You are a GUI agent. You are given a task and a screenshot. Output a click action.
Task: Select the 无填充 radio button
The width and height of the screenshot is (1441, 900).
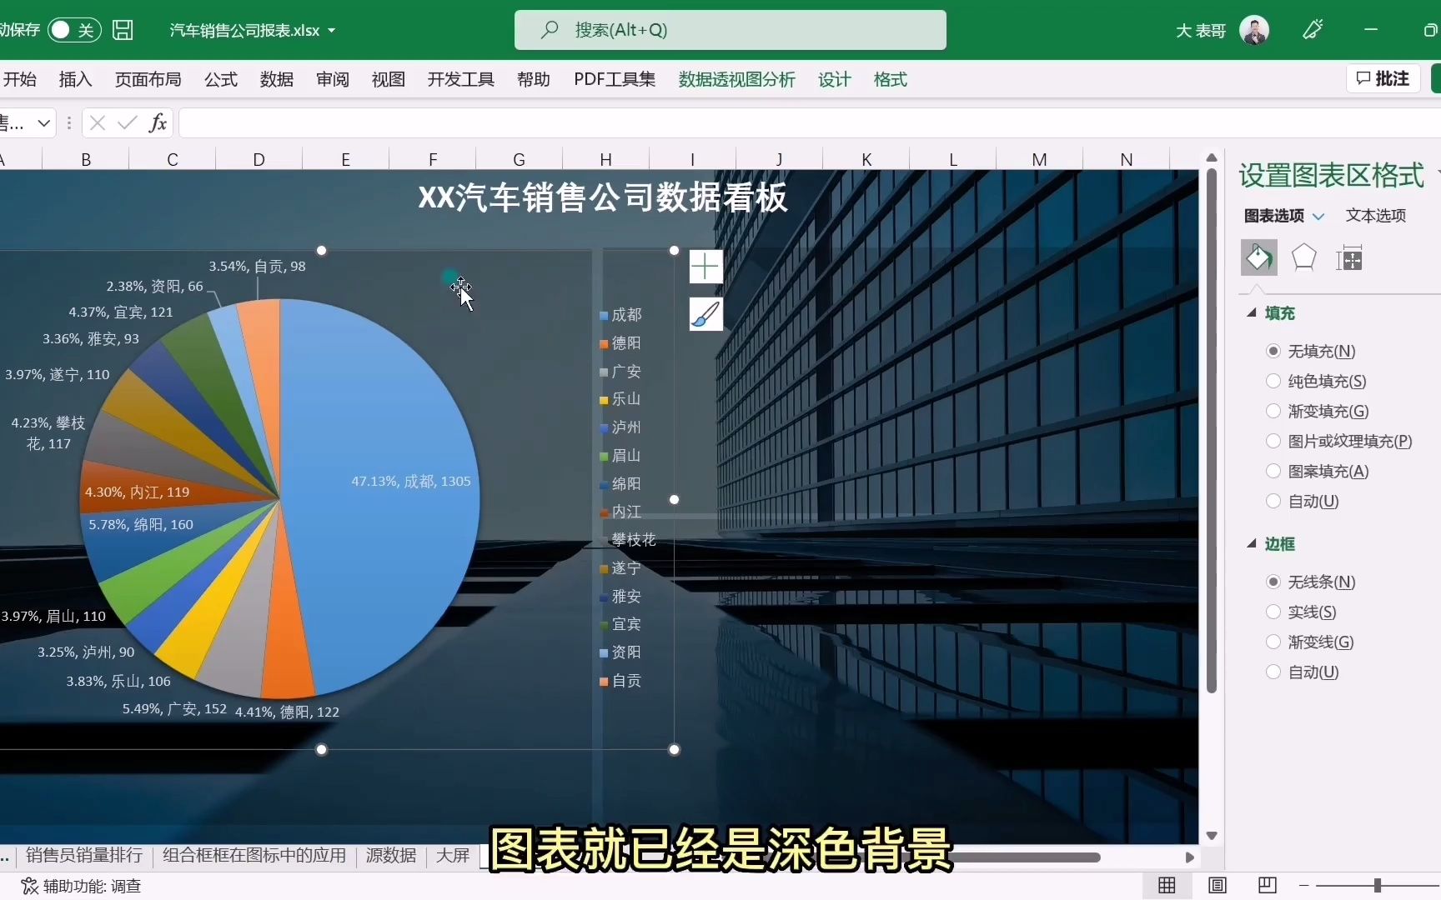[1273, 351]
